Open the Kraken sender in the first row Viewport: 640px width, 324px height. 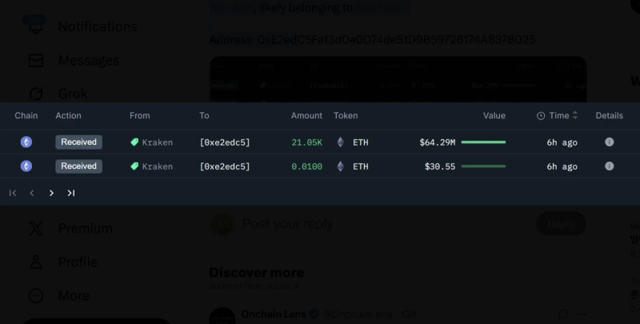coord(157,142)
